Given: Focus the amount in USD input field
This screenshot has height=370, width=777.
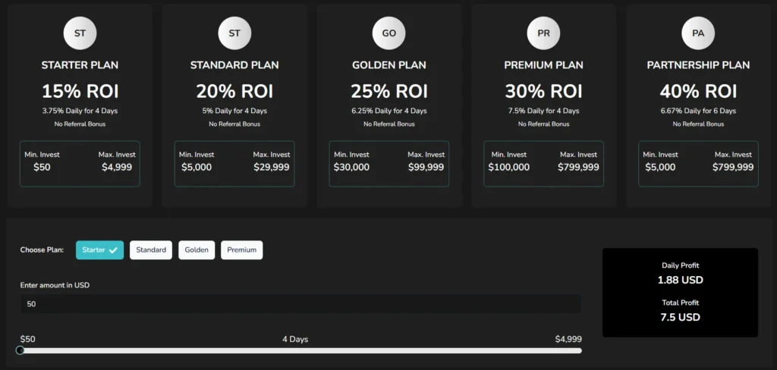Looking at the screenshot, I should point(300,304).
